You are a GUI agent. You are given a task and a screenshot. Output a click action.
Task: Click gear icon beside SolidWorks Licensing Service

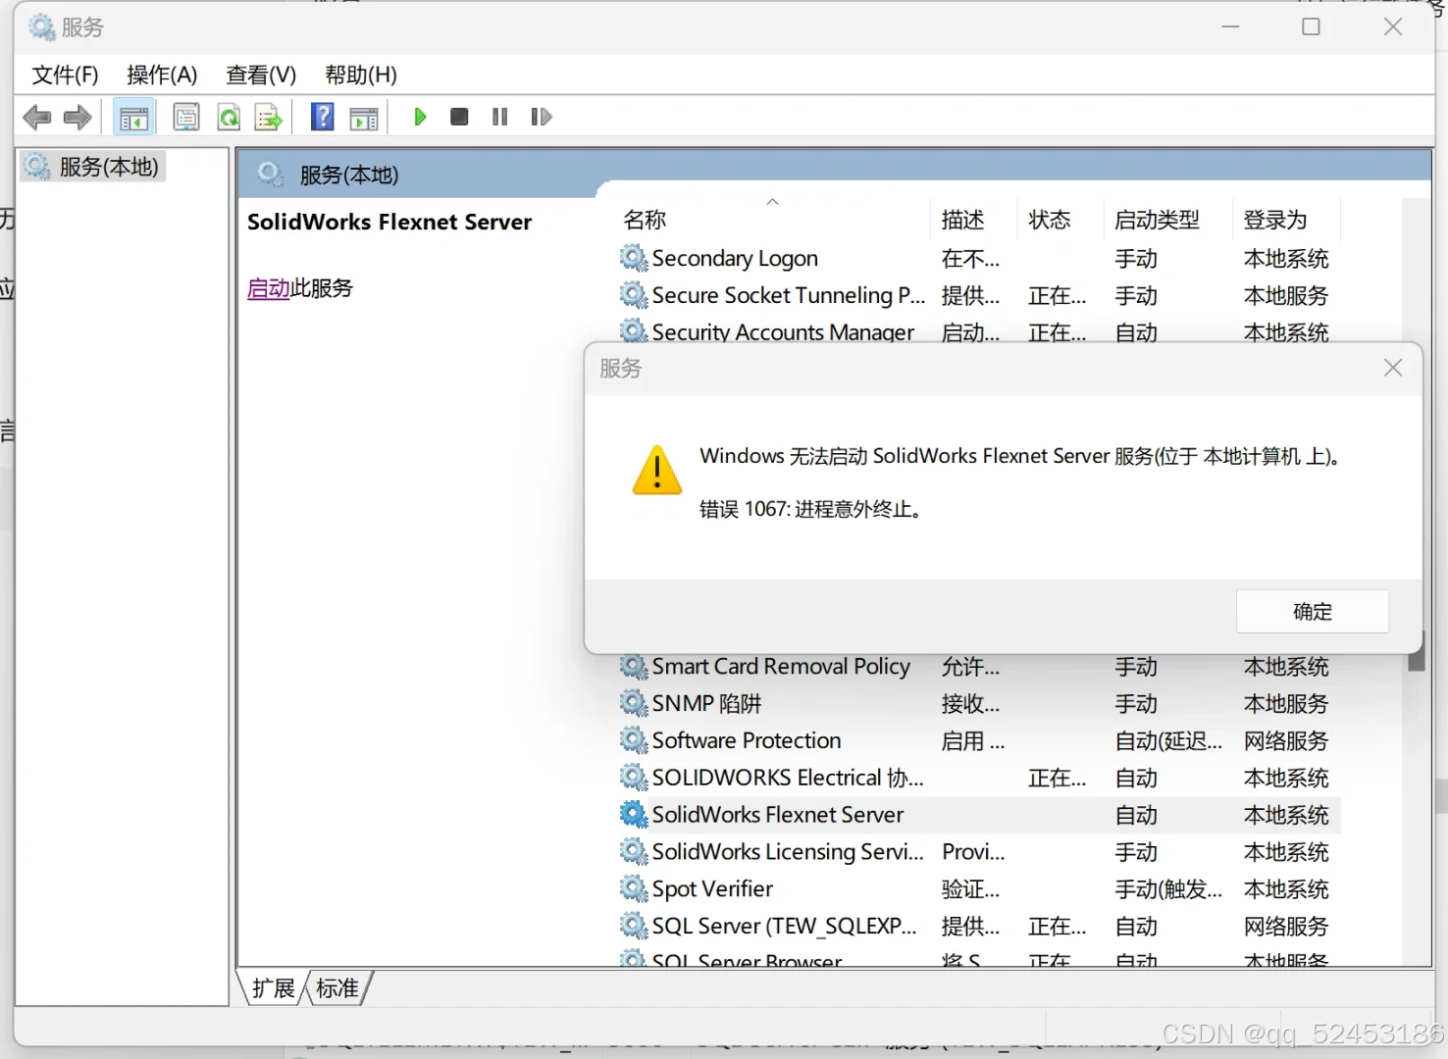point(634,852)
